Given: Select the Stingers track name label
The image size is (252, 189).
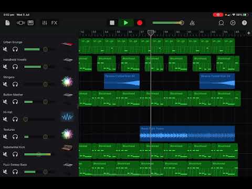Looking at the screenshot, I should pos(9,77).
